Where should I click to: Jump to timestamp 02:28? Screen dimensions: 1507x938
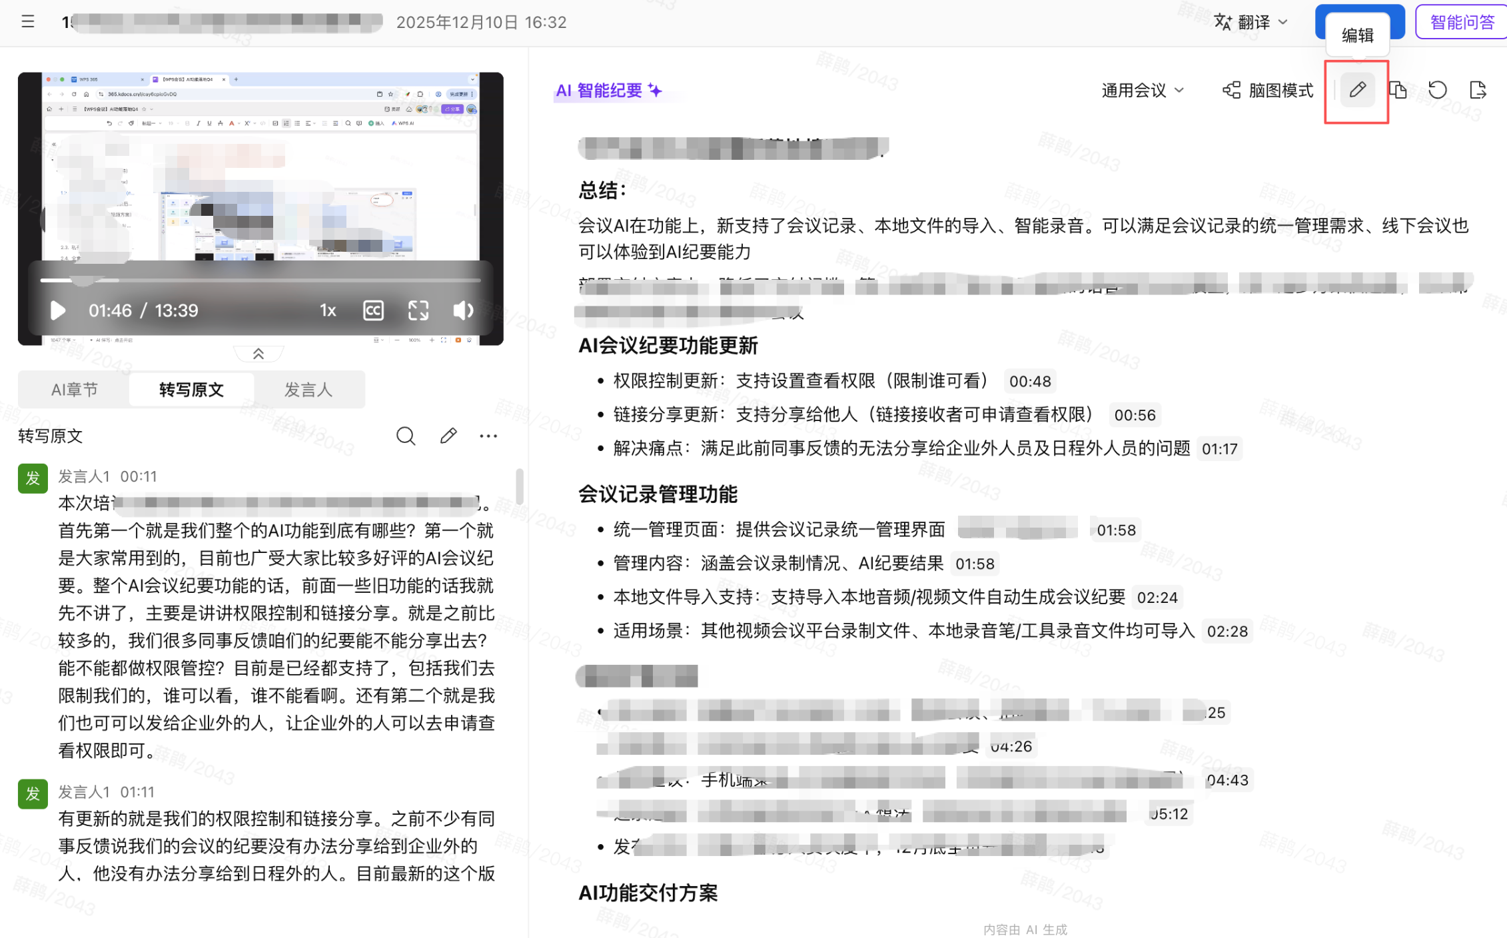coord(1227,631)
